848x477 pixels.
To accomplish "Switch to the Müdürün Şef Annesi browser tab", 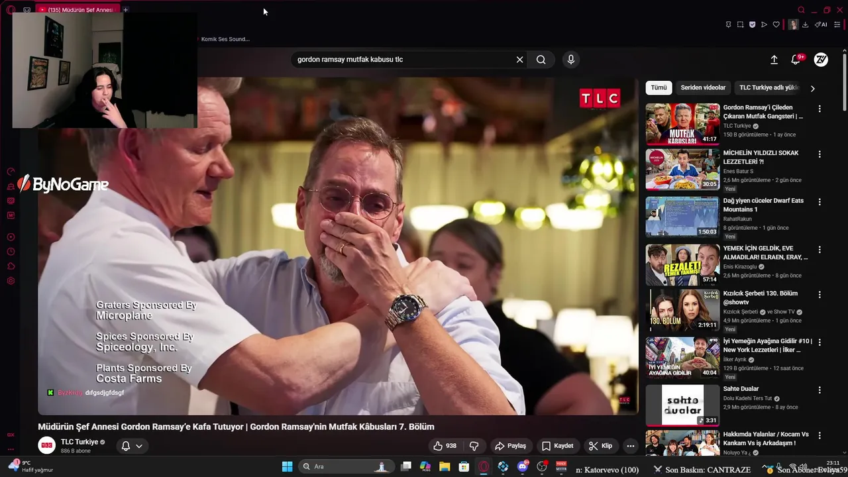I will [78, 10].
